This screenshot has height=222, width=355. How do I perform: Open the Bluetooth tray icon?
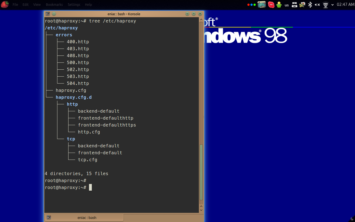pos(310,5)
